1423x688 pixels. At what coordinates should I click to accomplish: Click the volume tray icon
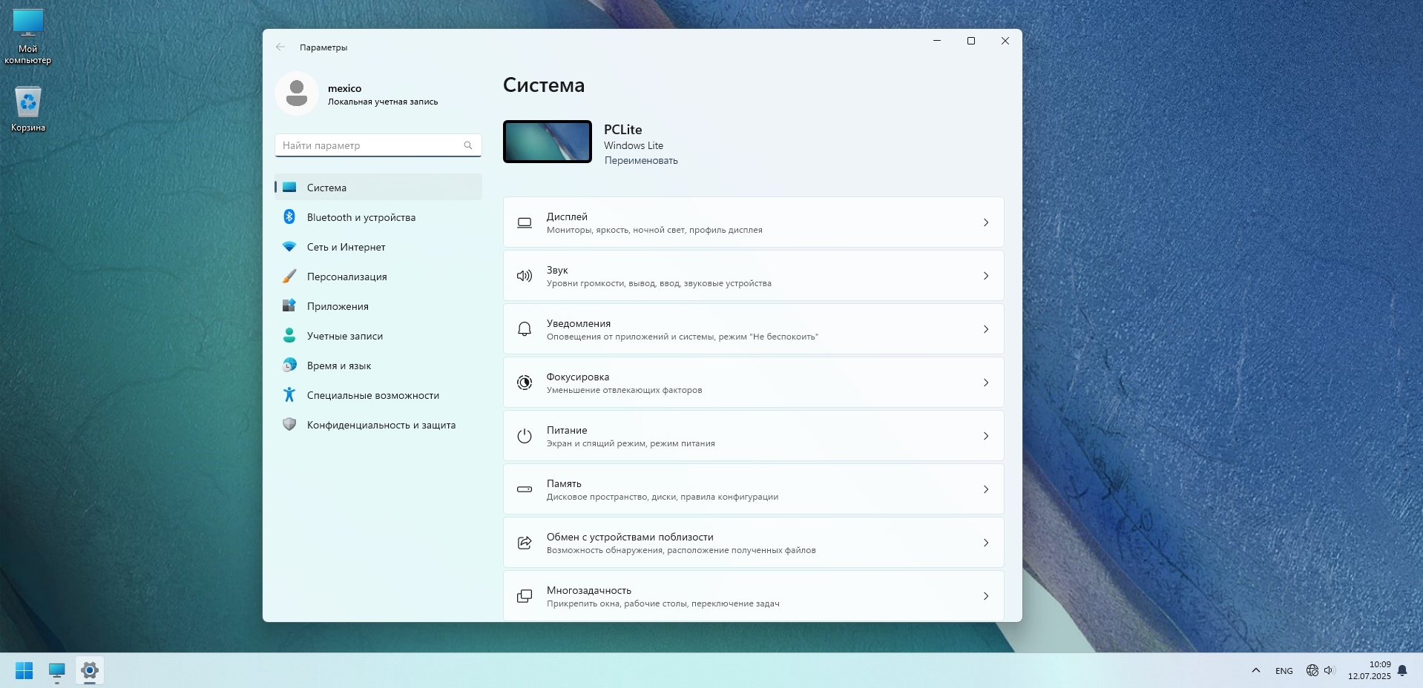pyautogui.click(x=1329, y=670)
